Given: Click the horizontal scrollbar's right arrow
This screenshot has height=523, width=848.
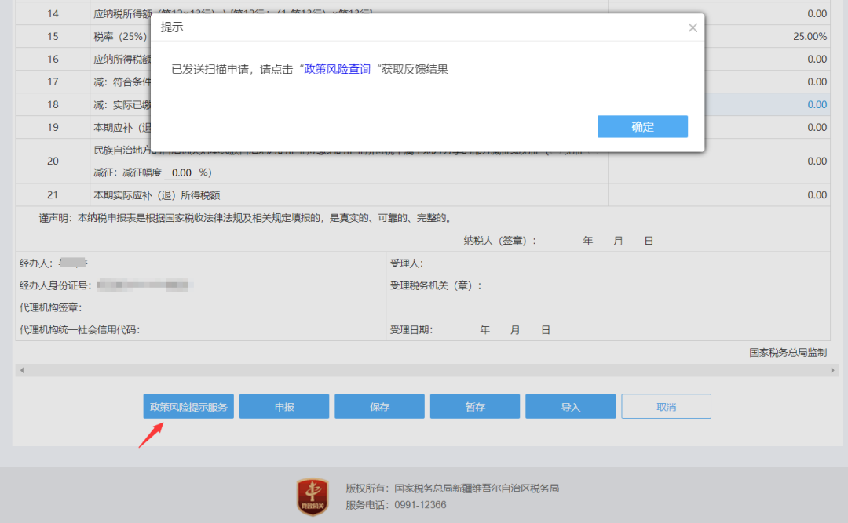Looking at the screenshot, I should tap(834, 369).
